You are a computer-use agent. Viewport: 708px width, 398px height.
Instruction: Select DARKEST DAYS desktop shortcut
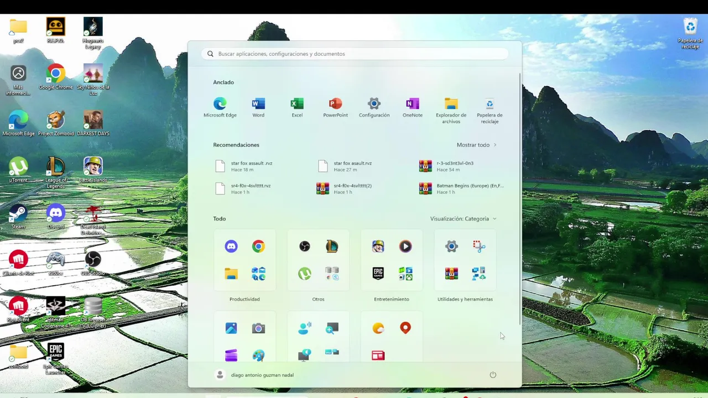pyautogui.click(x=93, y=123)
